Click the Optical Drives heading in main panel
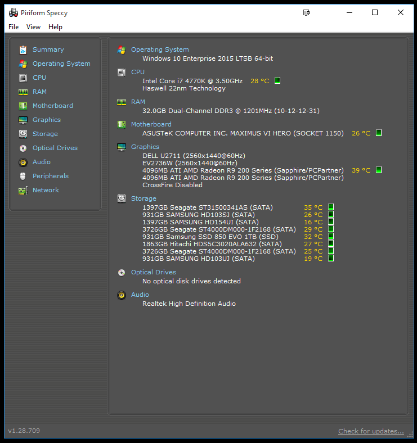This screenshot has height=443, width=417. pos(153,272)
